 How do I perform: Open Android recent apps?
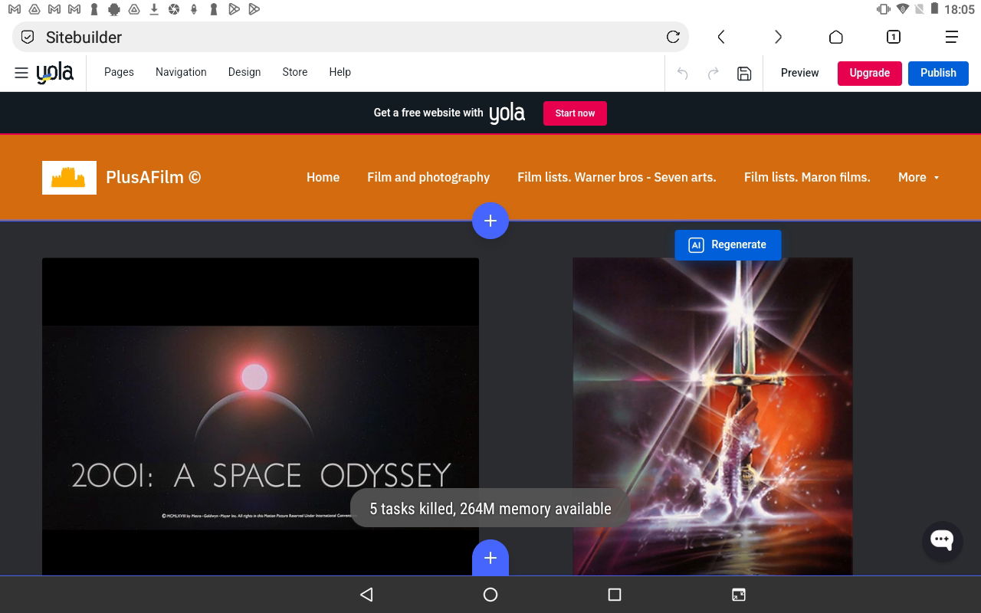(614, 595)
